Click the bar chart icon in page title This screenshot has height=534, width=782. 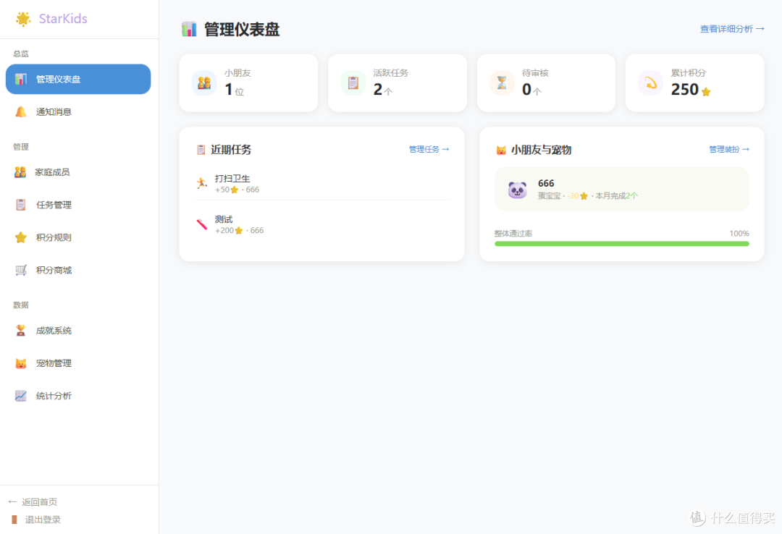pos(189,30)
